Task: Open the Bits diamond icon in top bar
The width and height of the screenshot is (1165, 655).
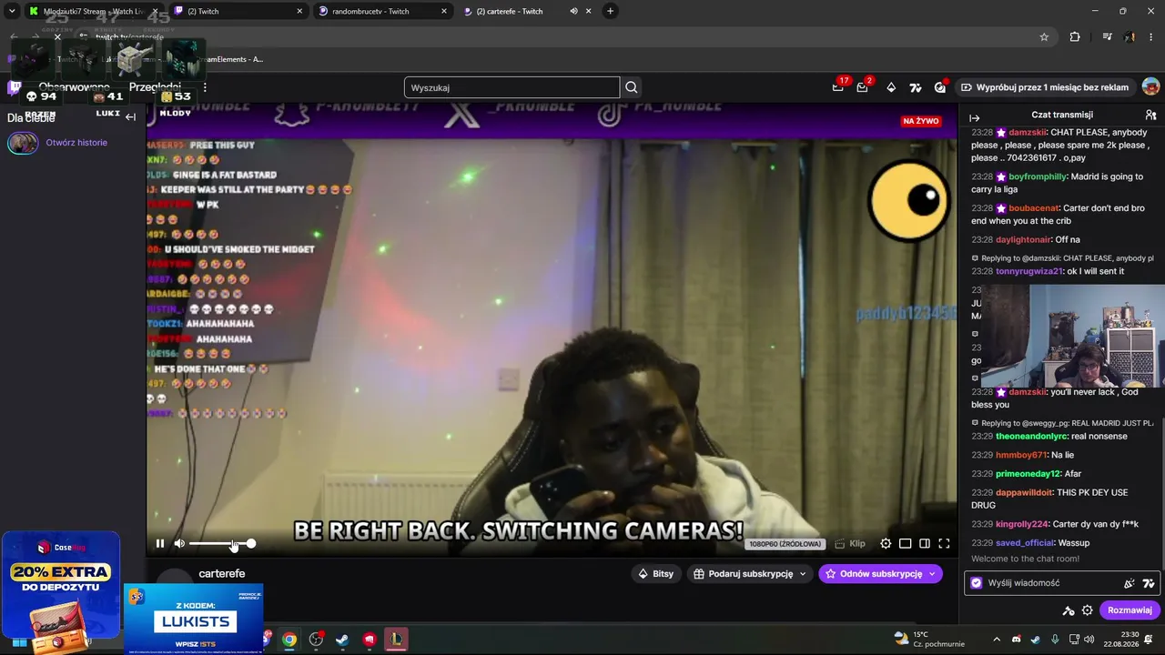Action: (891, 87)
